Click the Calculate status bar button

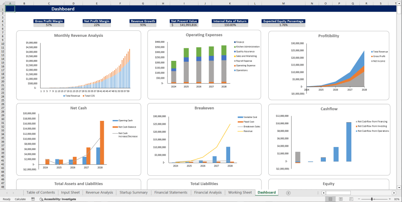tap(20, 199)
